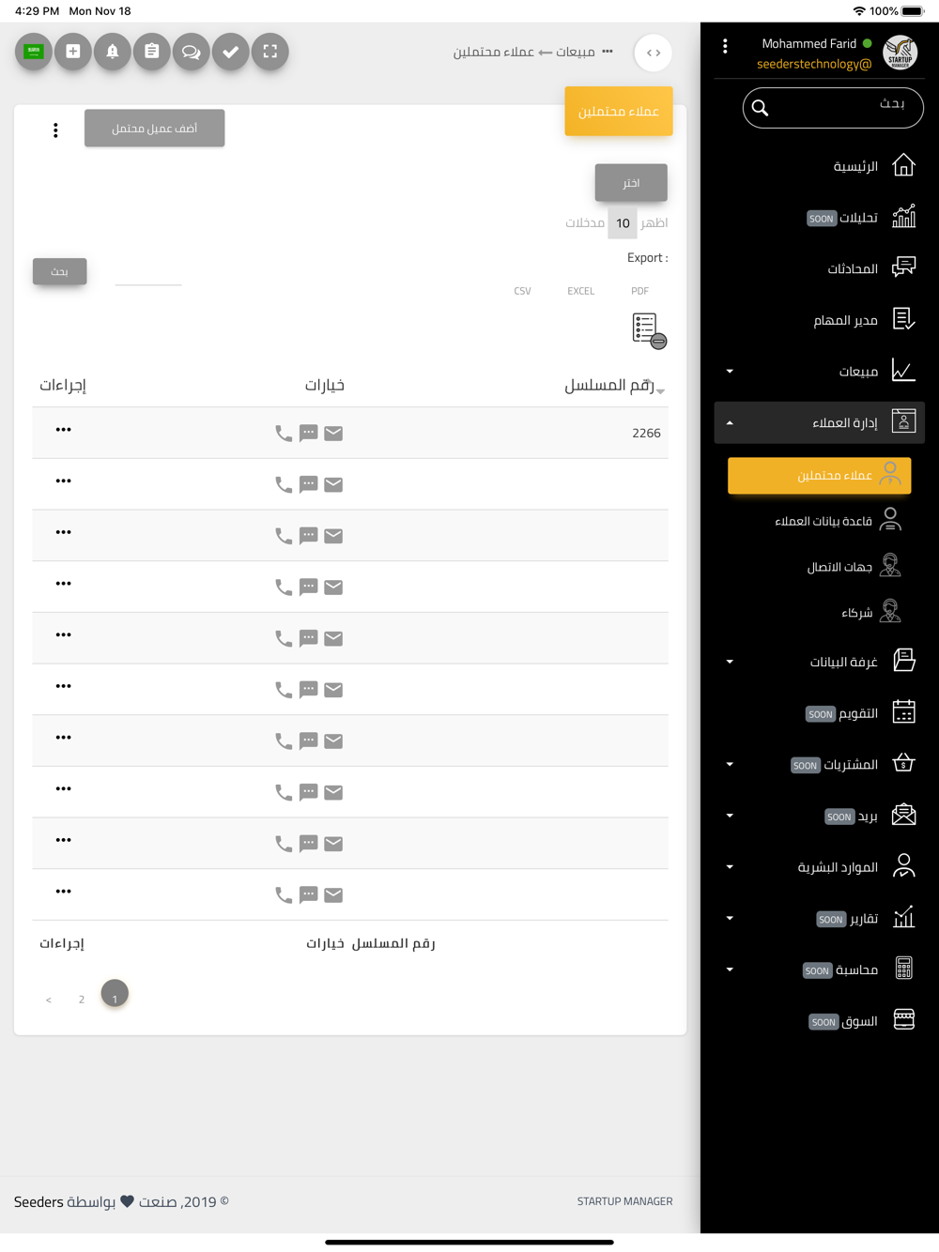
Task: Click the column visibility list icon
Action: [x=648, y=330]
